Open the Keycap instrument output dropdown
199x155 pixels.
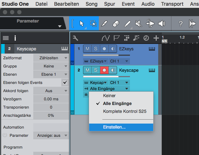(x=96, y=82)
